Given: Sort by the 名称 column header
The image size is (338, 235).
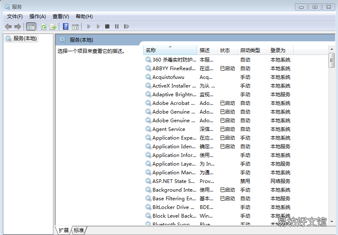Looking at the screenshot, I should point(170,50).
